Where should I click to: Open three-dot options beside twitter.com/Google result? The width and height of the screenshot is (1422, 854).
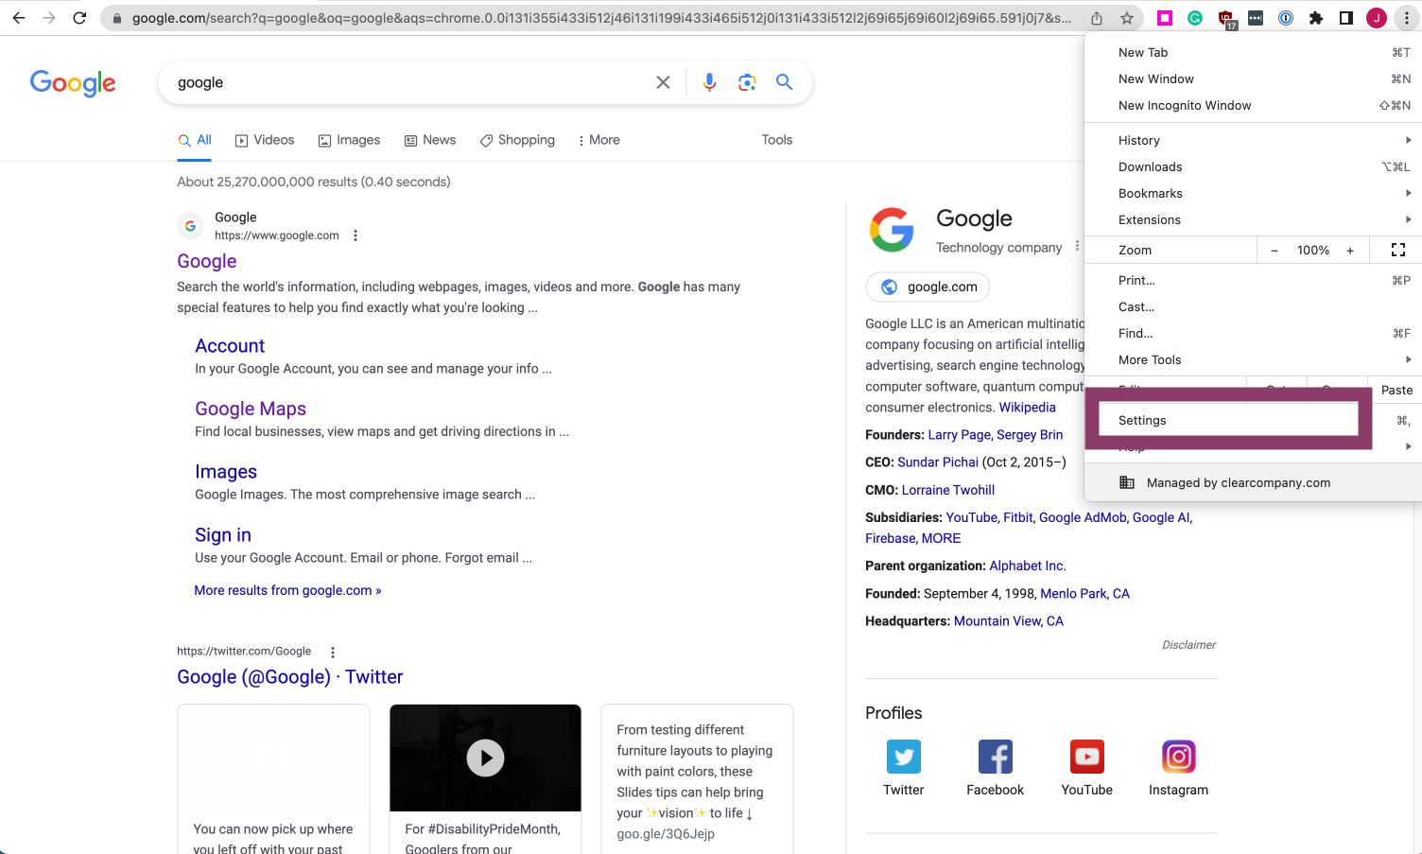coord(333,652)
